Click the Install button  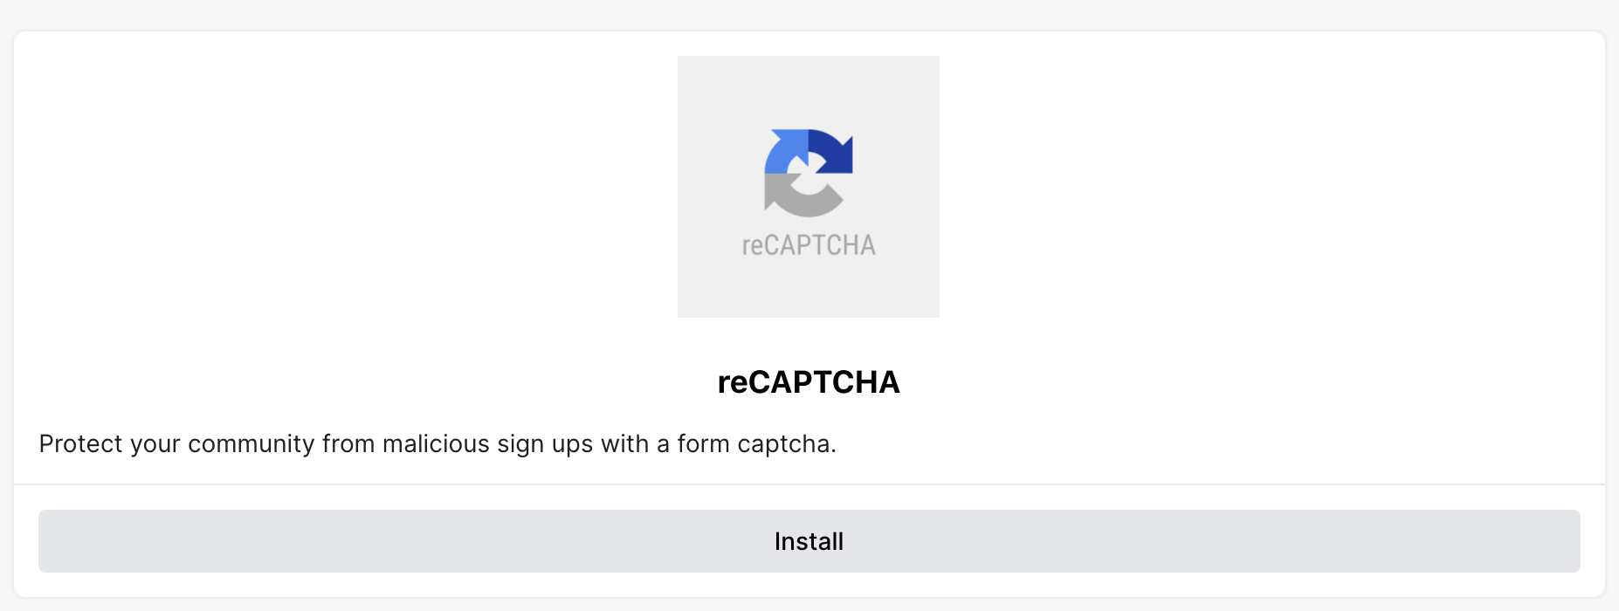pyautogui.click(x=809, y=541)
